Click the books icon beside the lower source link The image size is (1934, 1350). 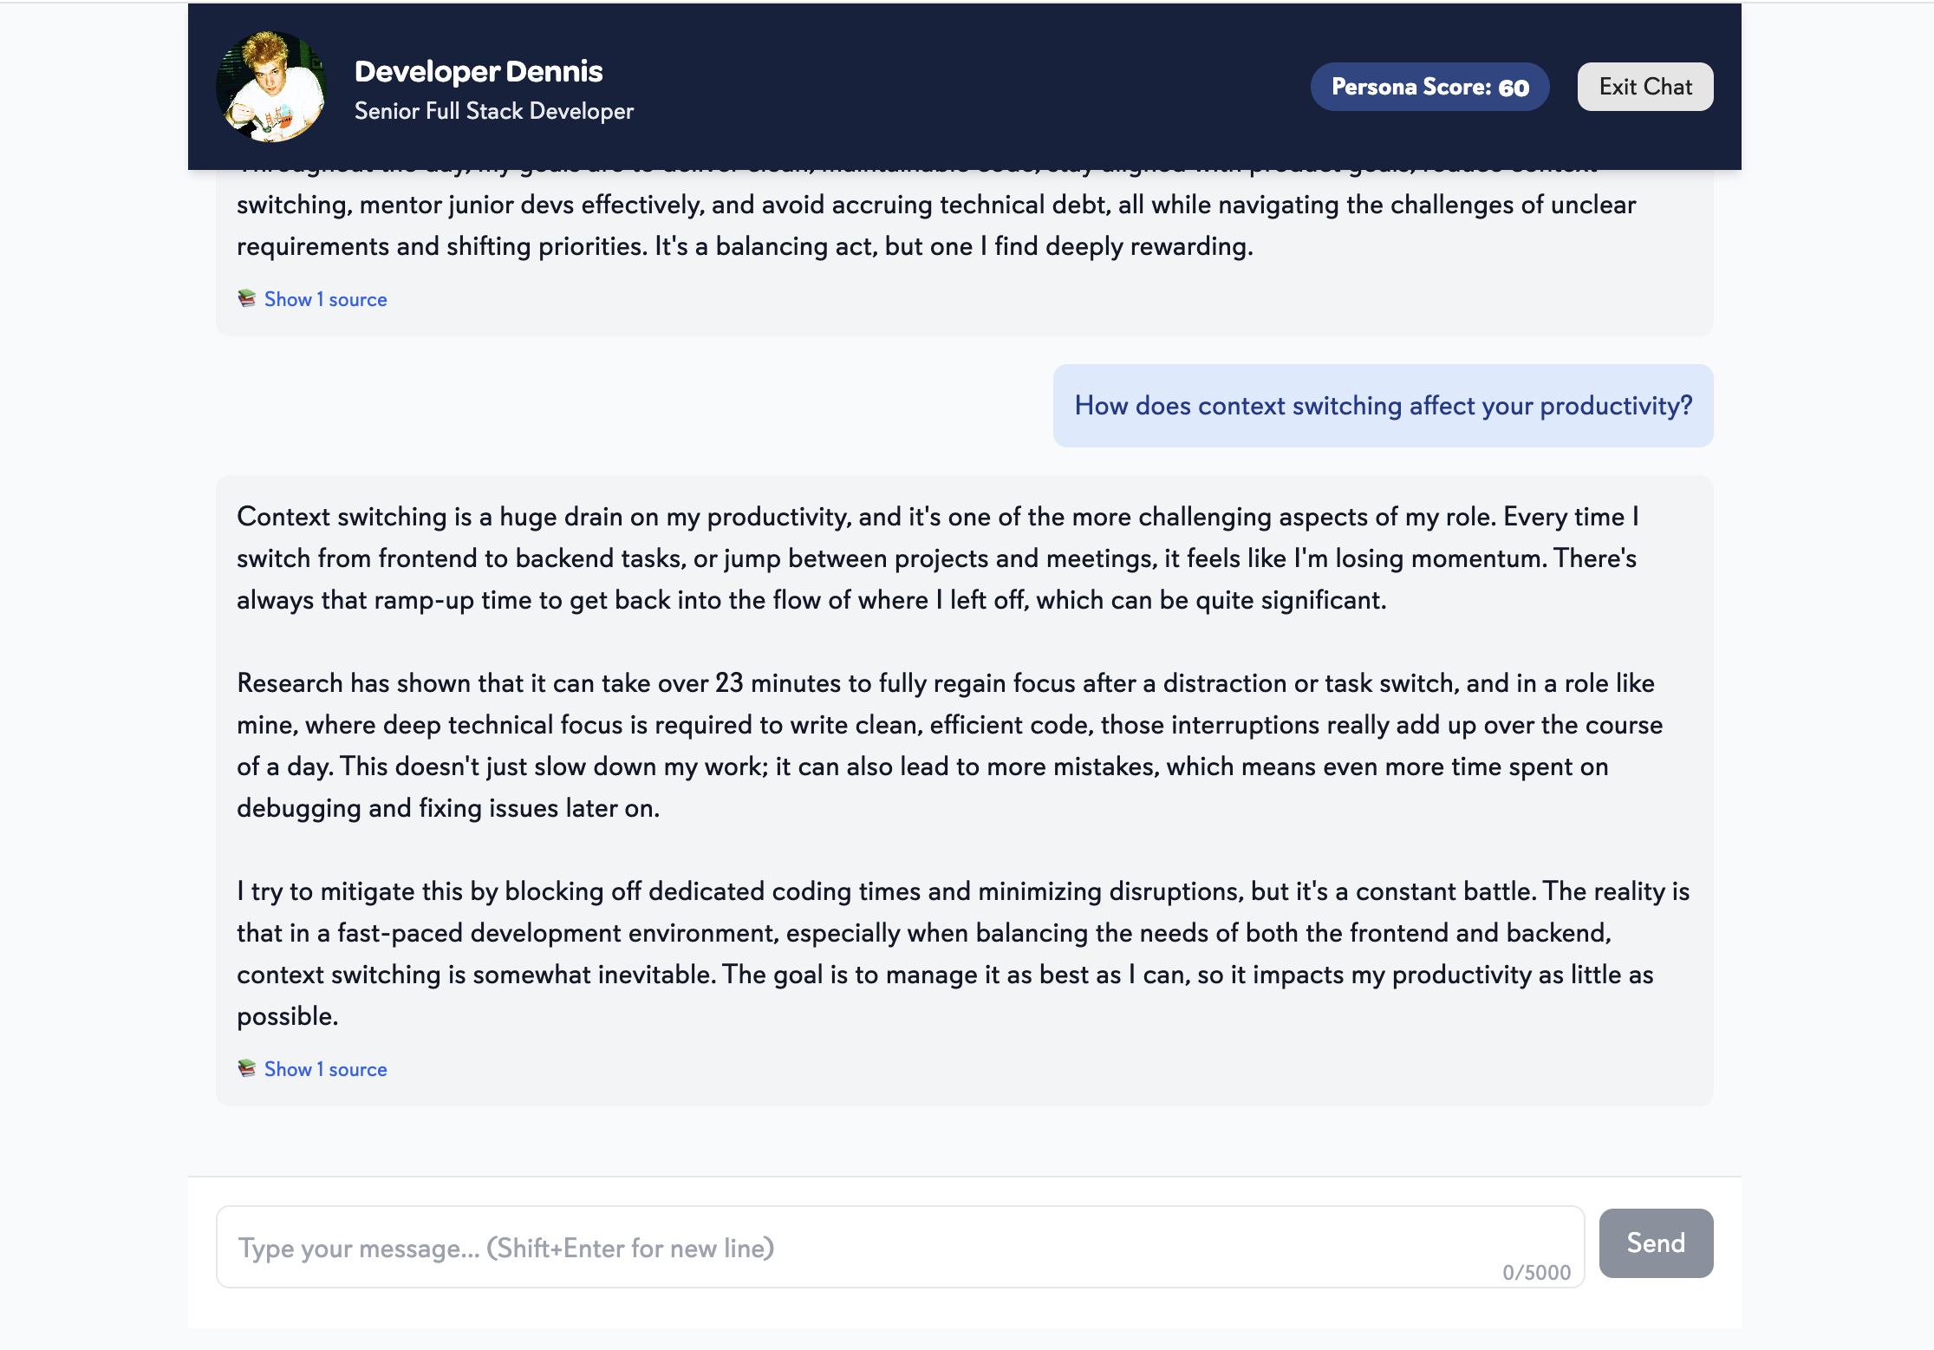coord(247,1068)
